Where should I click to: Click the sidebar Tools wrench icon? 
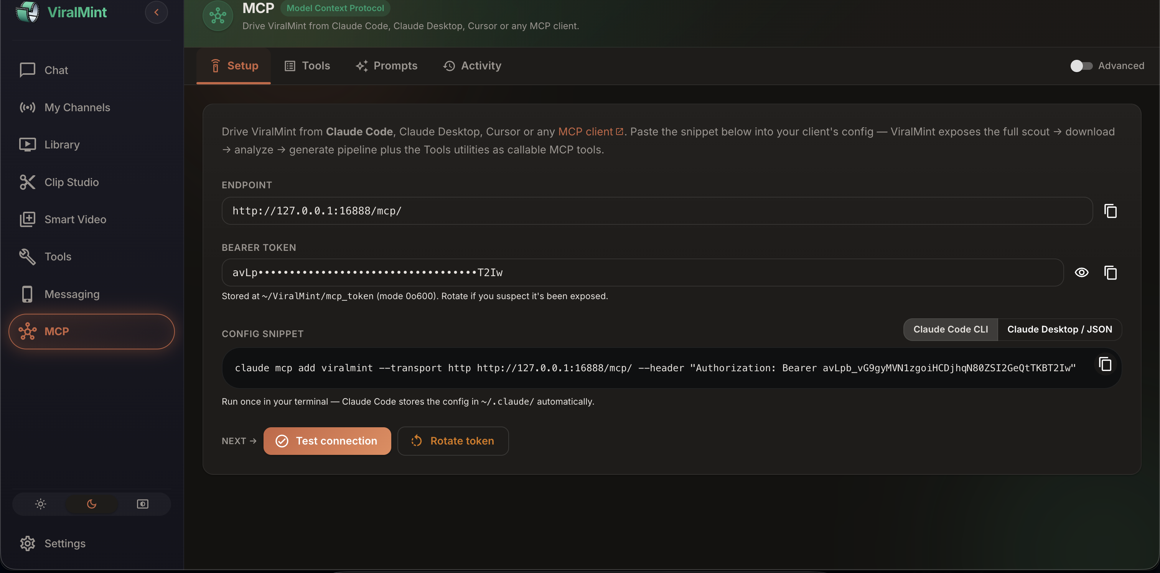point(28,257)
